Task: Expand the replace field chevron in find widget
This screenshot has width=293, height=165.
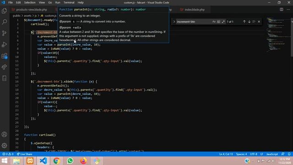Action: pyautogui.click(x=174, y=22)
